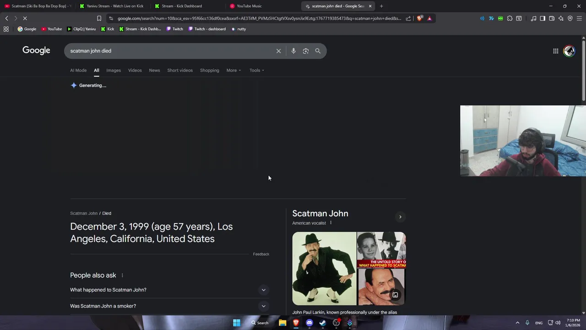Show hidden system tray icons
586x330 pixels.
click(517, 323)
